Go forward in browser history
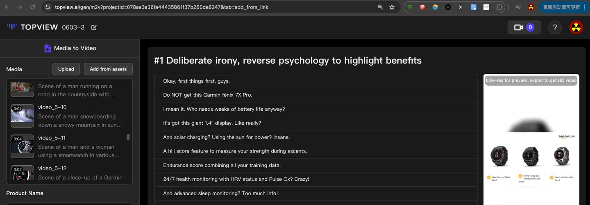Image resolution: width=590 pixels, height=205 pixels. (x=20, y=7)
